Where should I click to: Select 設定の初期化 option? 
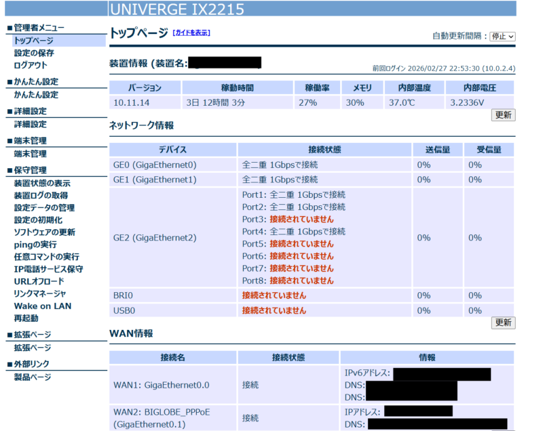tap(38, 220)
